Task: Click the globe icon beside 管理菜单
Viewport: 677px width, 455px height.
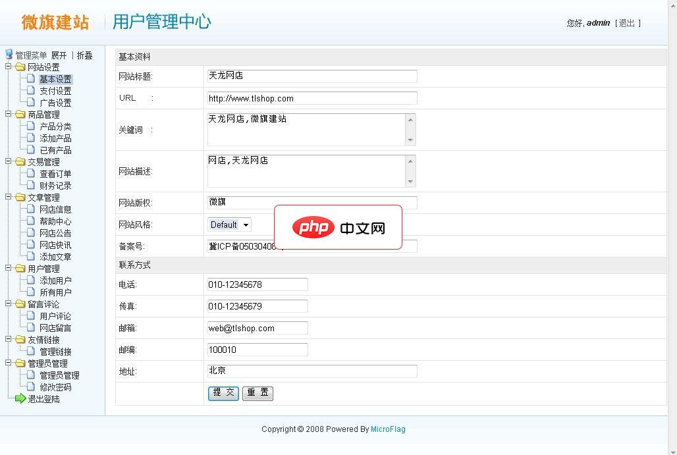Action: [8, 54]
